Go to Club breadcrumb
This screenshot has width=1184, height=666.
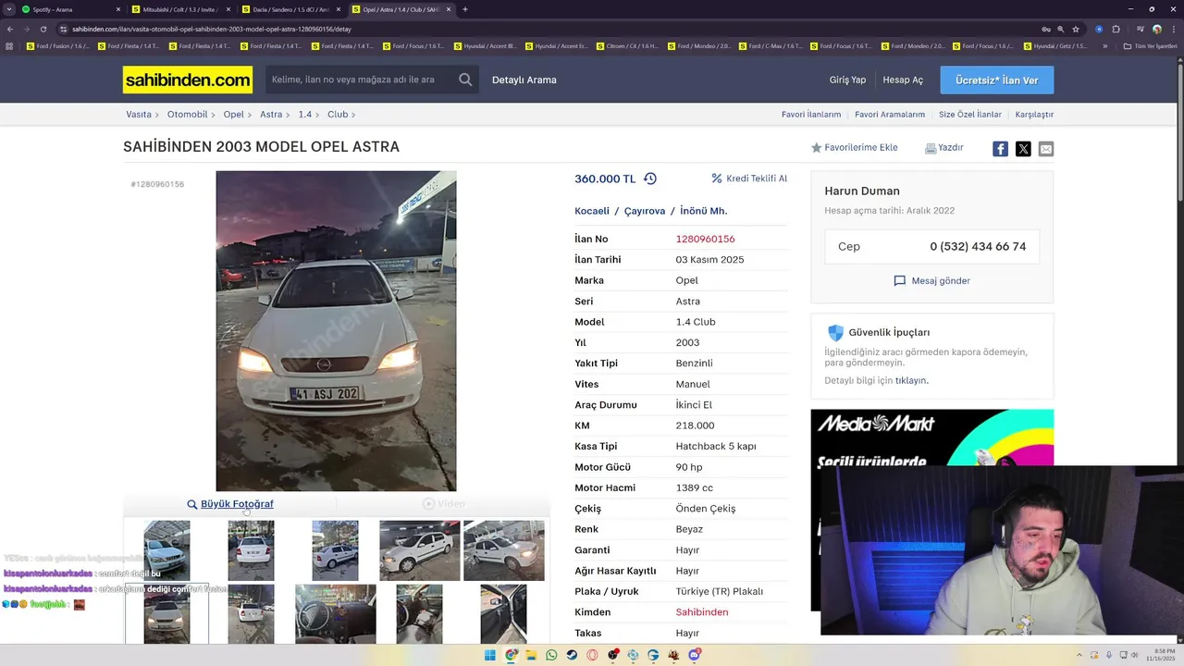[338, 115]
